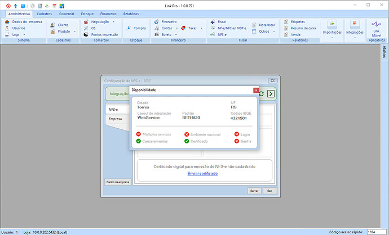
Task: Expand the Logs dropdown
Action: click(24, 34)
